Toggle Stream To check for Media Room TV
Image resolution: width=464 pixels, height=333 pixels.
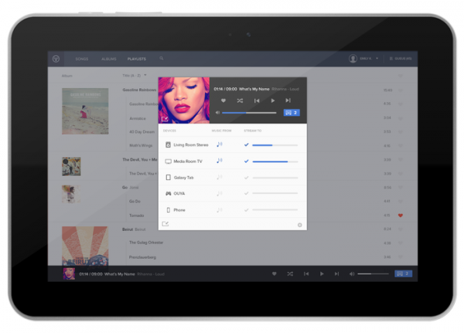pyautogui.click(x=246, y=161)
